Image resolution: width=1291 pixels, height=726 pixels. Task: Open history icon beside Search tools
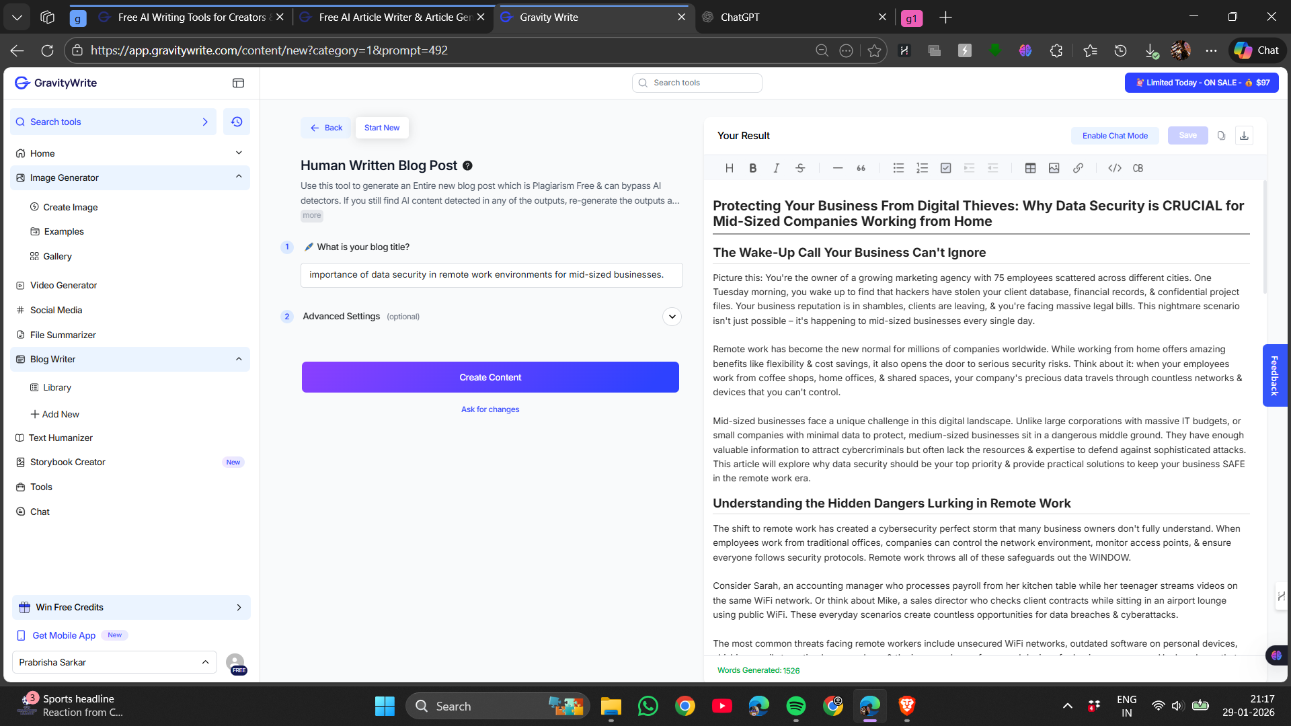pos(237,122)
